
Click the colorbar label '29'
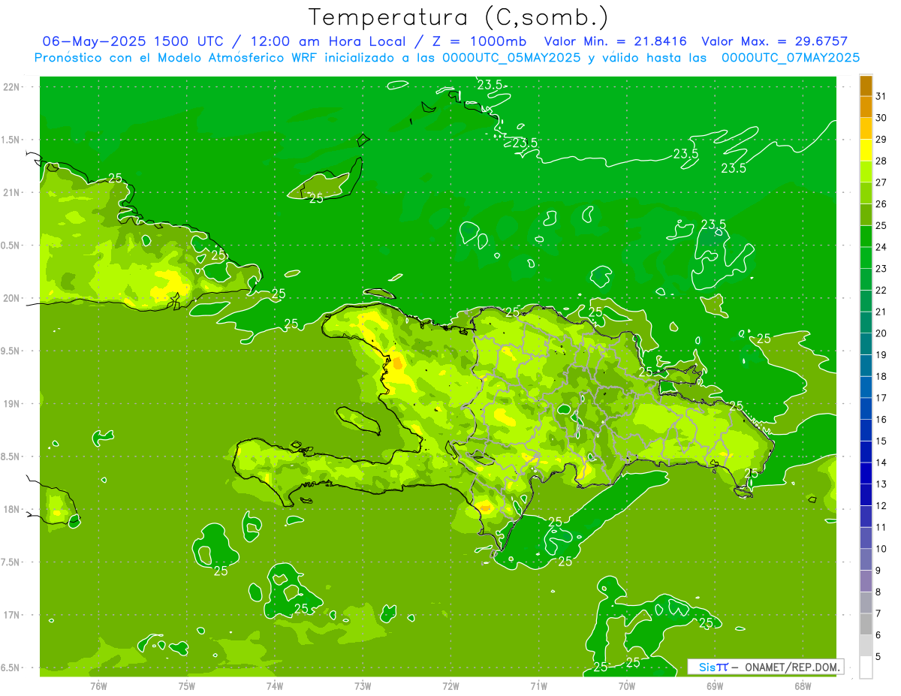881,139
